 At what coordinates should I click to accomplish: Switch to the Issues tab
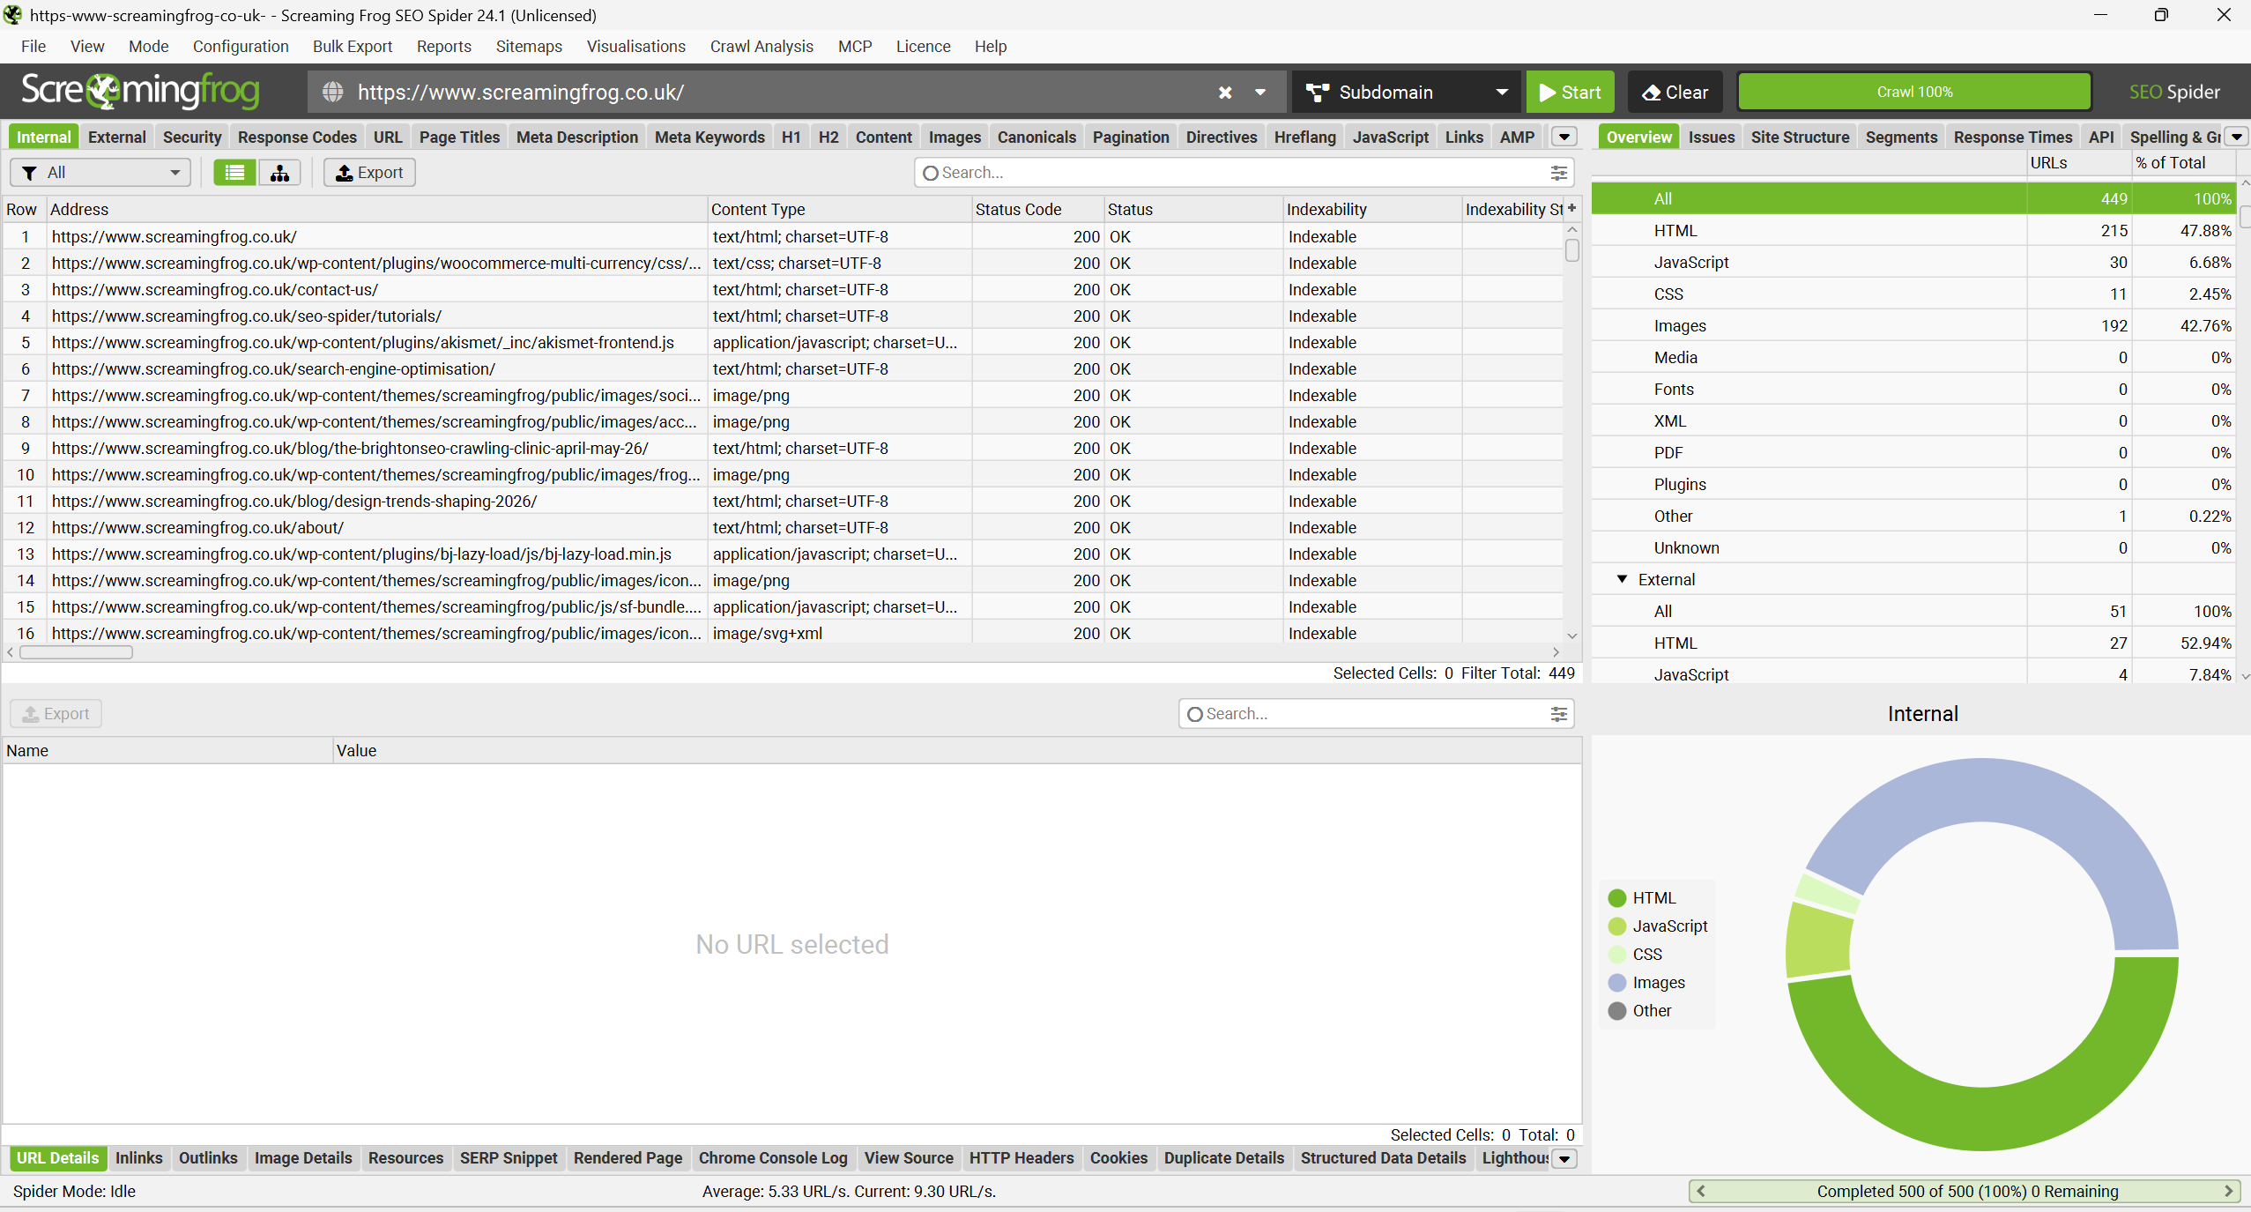tap(1712, 137)
